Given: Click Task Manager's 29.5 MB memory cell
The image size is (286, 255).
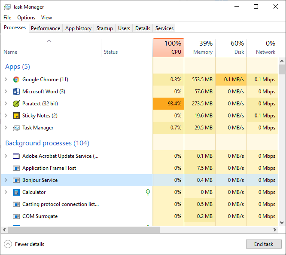Looking at the screenshot, I should click(x=200, y=128).
